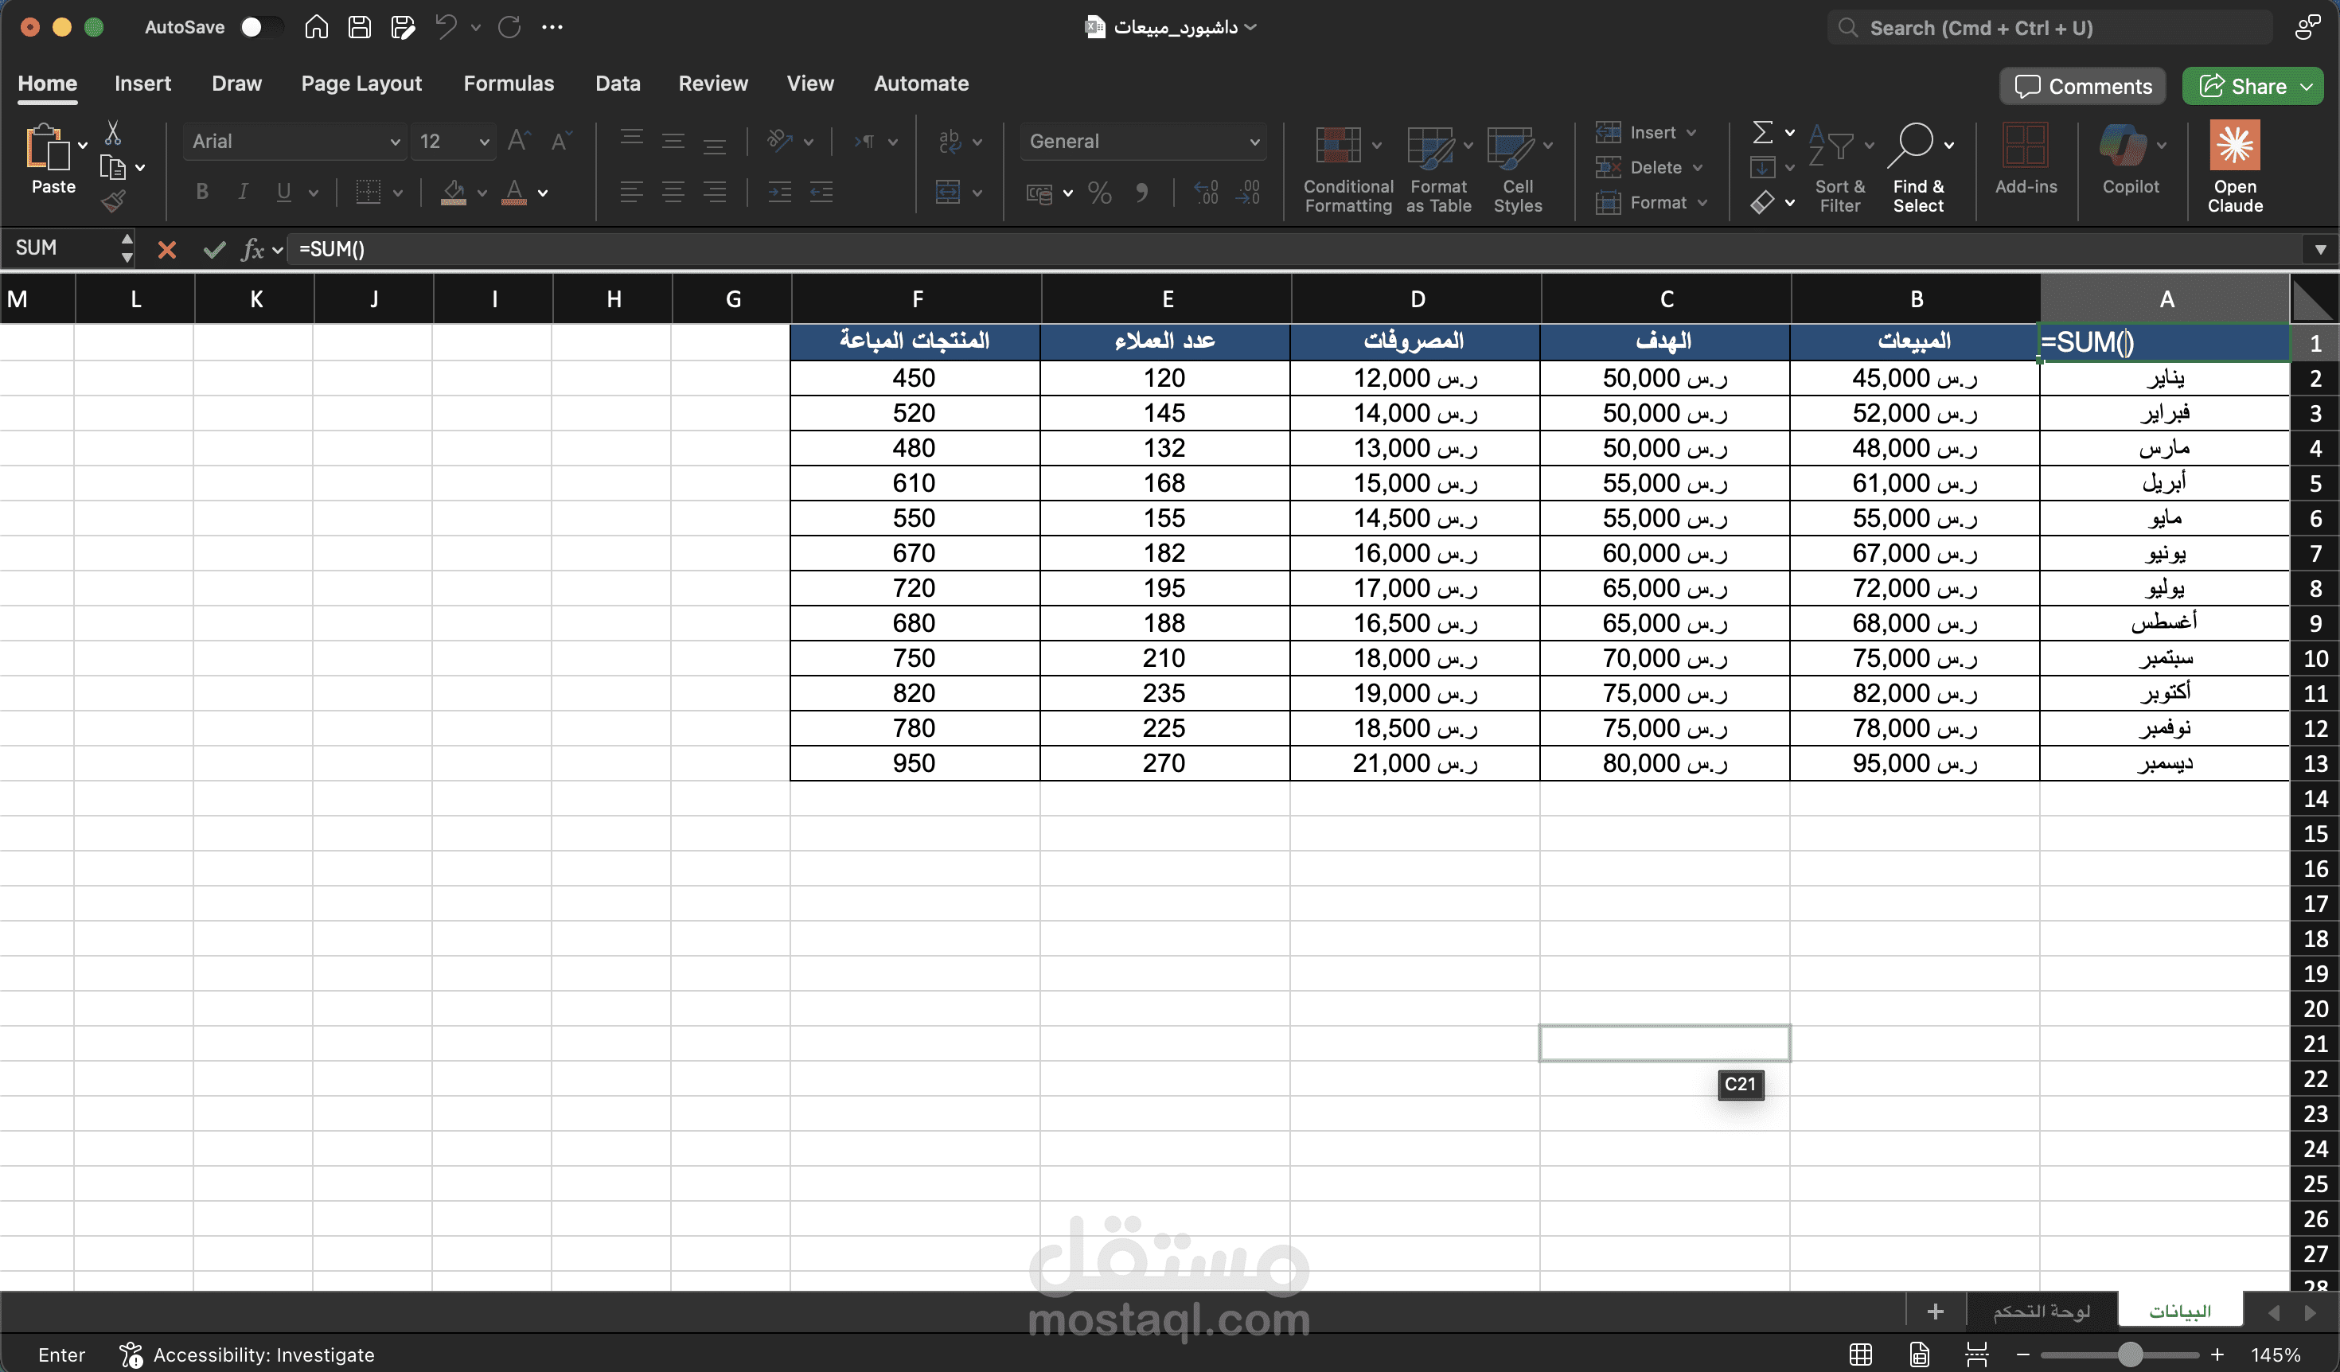
Task: Open the Formulas ribbon tab
Action: 509,84
